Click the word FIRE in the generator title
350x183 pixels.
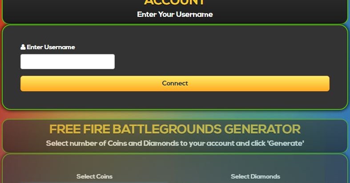97,129
